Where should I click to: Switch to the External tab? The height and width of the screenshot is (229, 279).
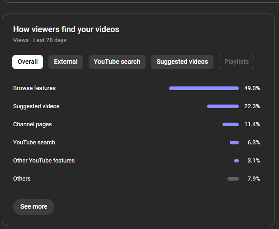(x=66, y=62)
